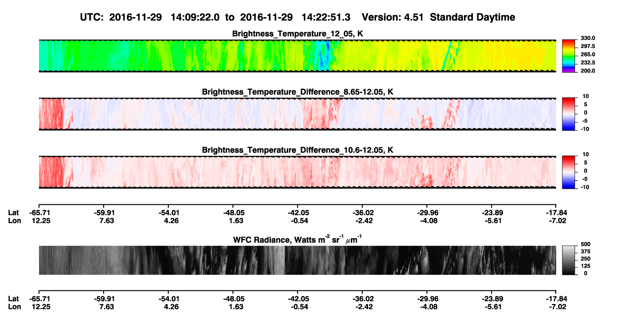The width and height of the screenshot is (618, 317).
Task: Select the Brightness_Temperature_Difference_10.6-12.05, K title
Action: (x=298, y=150)
